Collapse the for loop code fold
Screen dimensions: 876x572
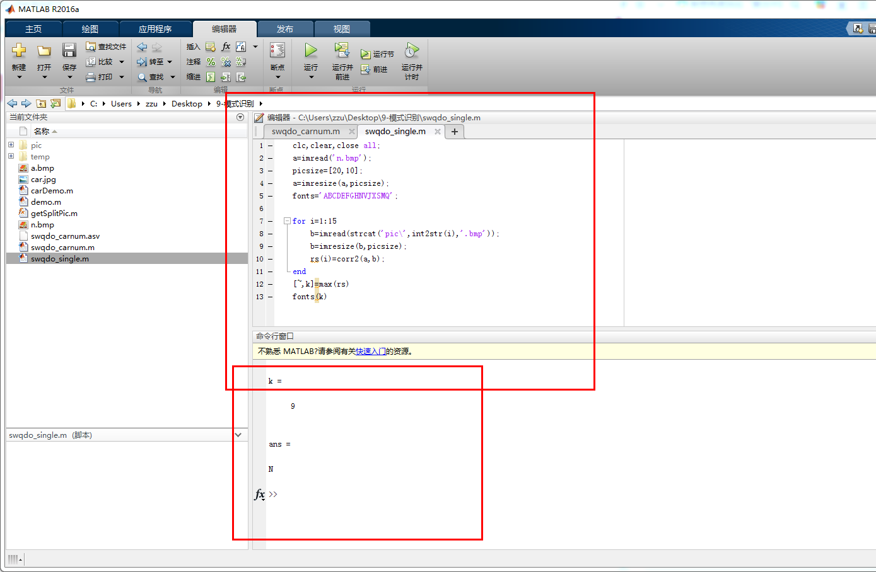(287, 221)
